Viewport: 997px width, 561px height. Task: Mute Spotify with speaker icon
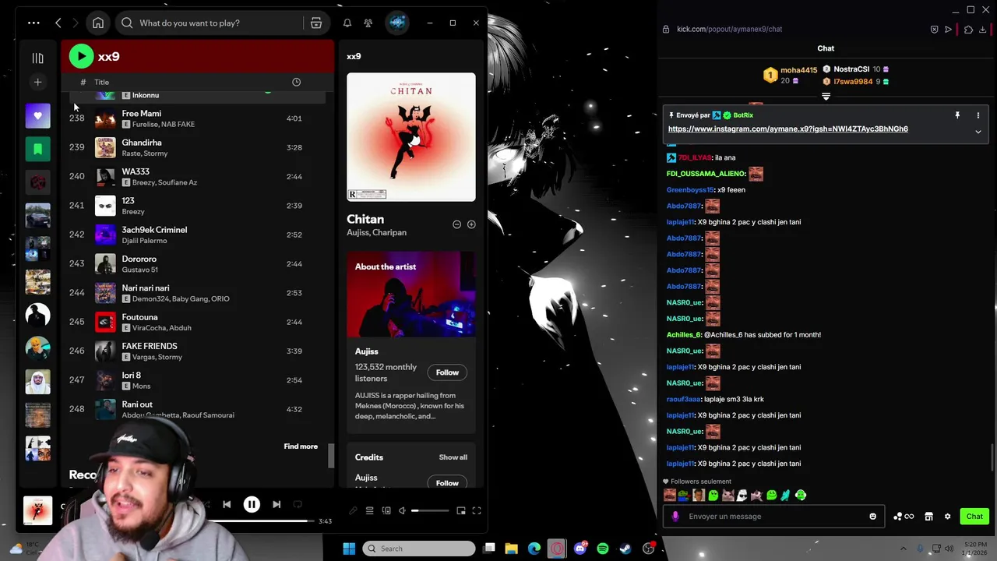pos(402,511)
